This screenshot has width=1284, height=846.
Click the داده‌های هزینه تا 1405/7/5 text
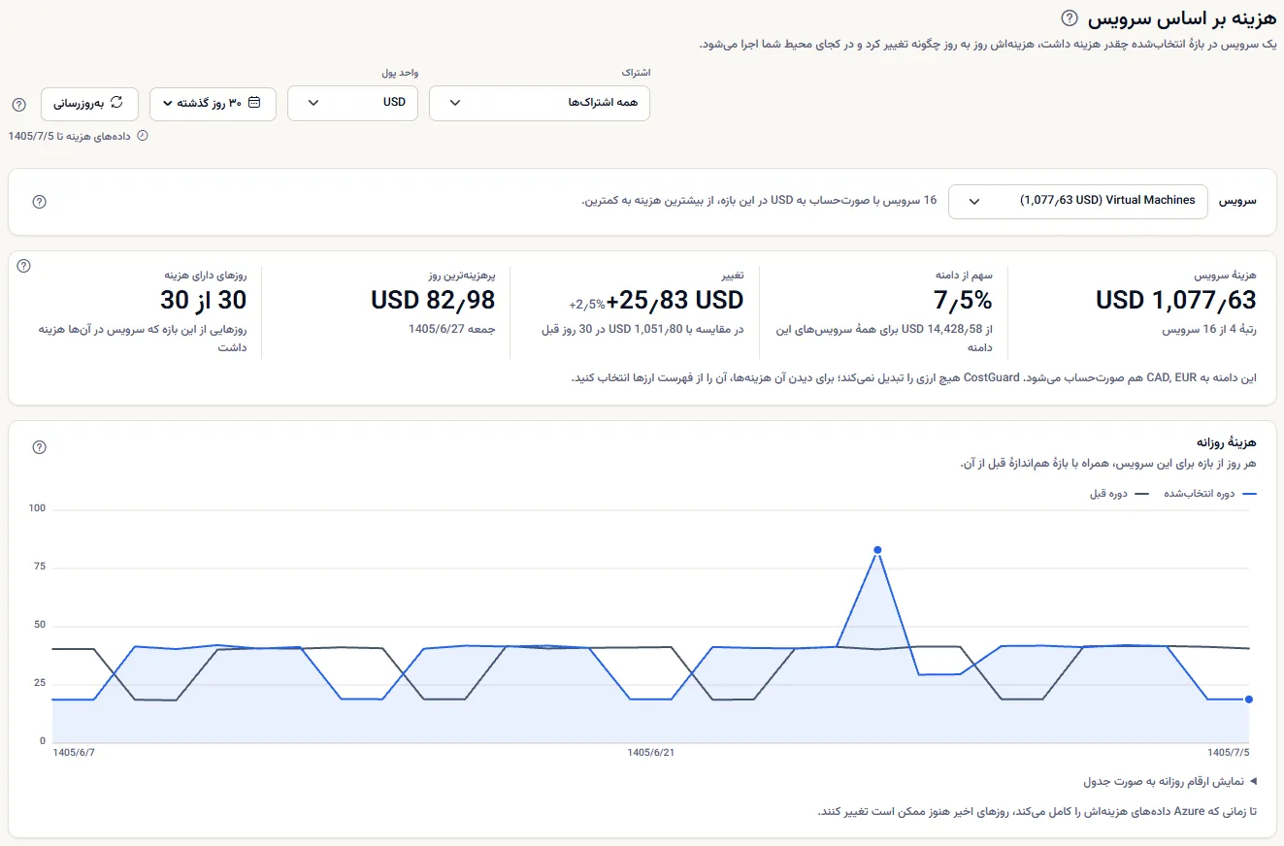coord(70,136)
